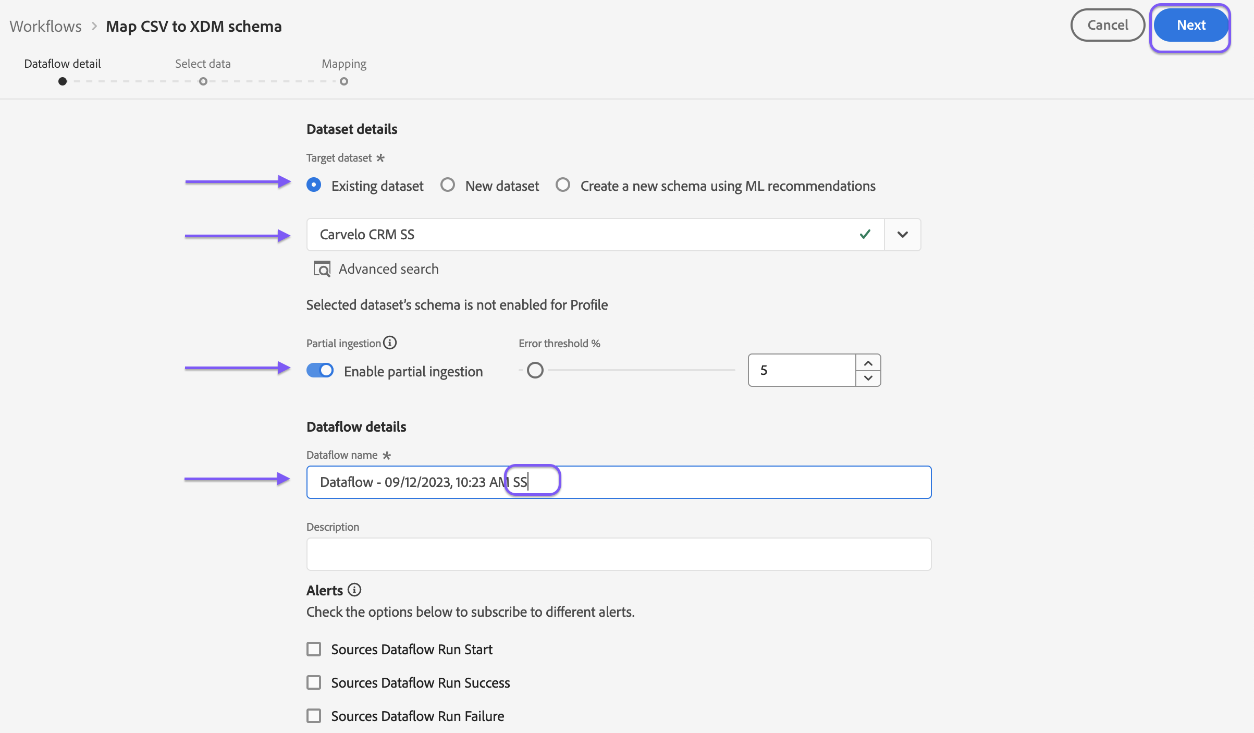
Task: Select the Existing dataset radio button
Action: point(314,185)
